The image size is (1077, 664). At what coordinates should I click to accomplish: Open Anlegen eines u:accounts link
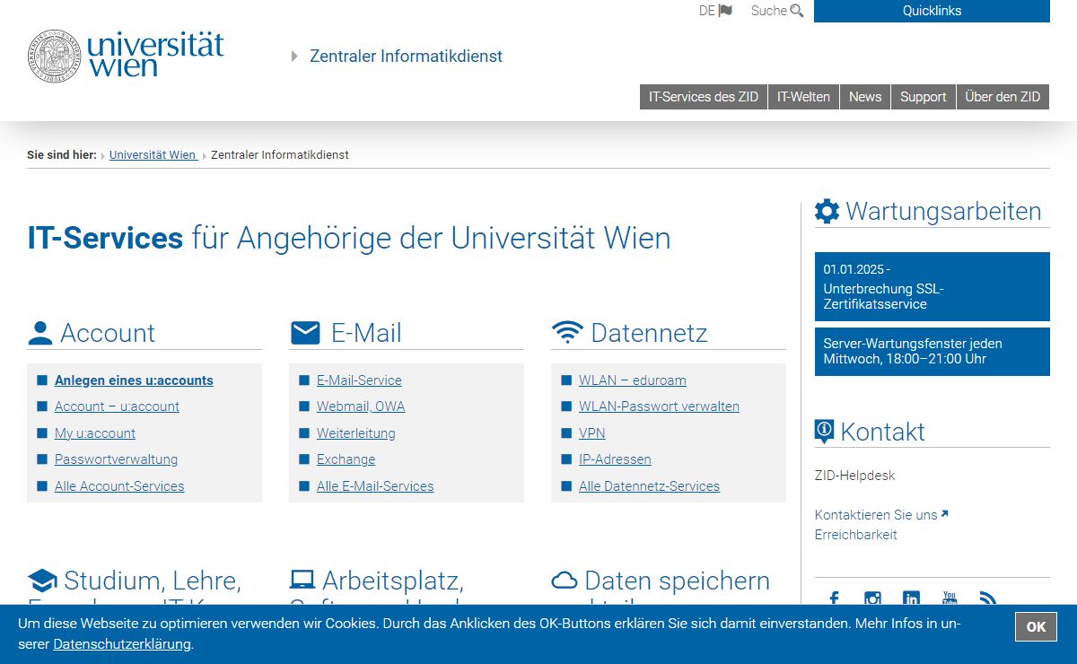click(x=134, y=380)
